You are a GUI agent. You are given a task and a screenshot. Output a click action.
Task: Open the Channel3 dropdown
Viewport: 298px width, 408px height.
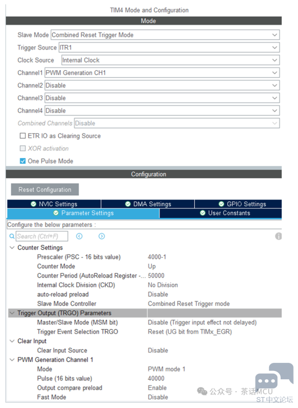point(162,98)
